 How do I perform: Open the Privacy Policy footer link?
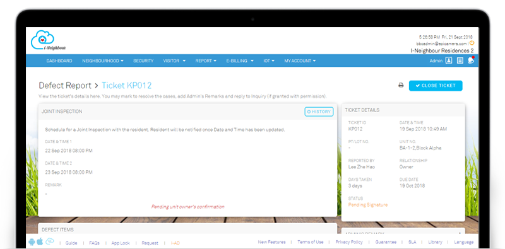(x=349, y=242)
